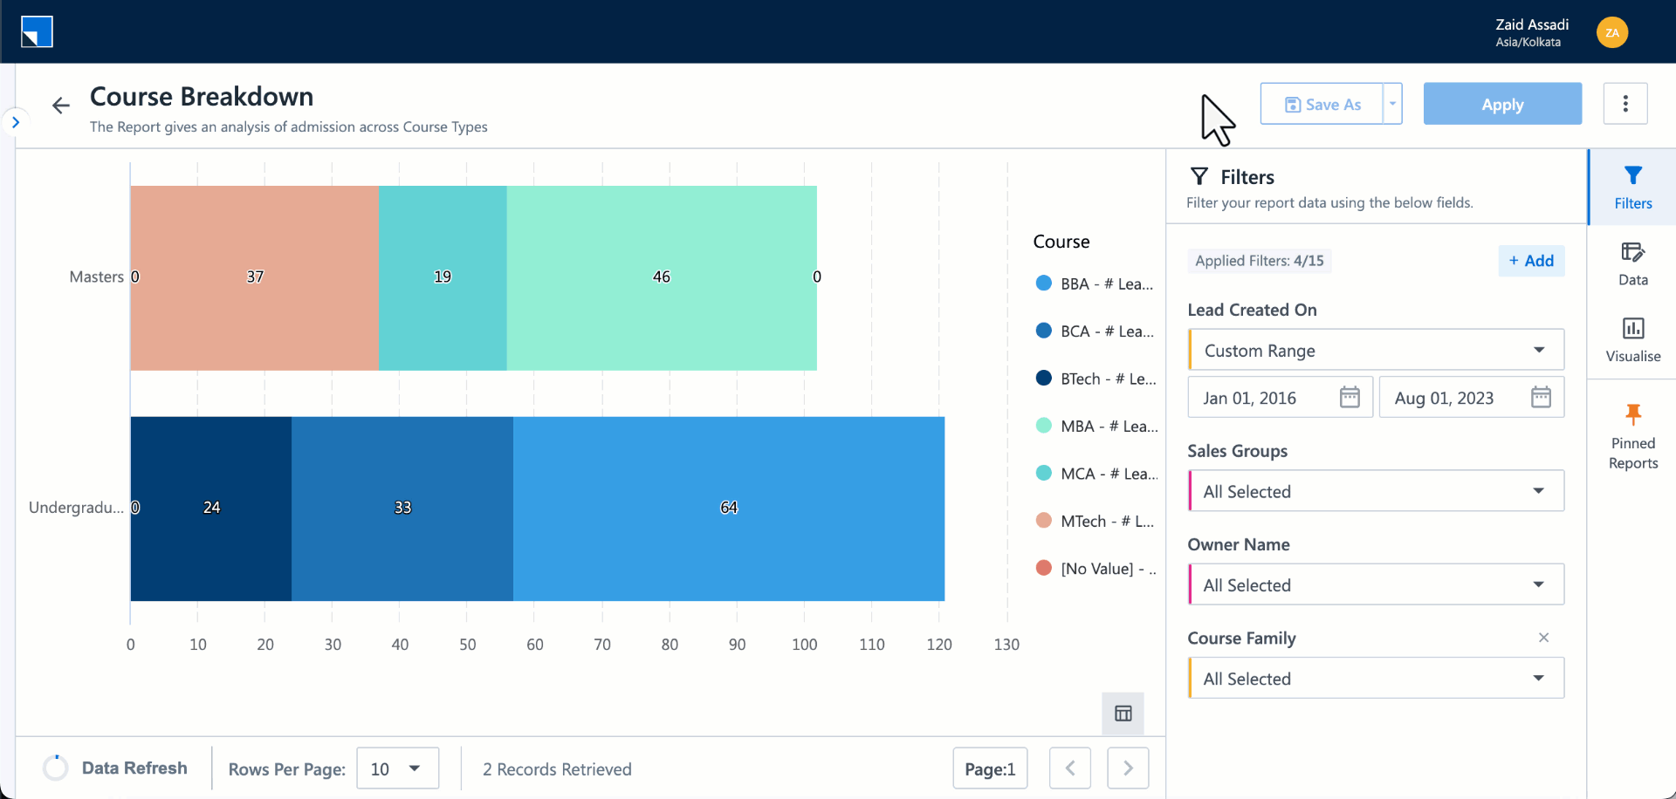The height and width of the screenshot is (799, 1676).
Task: Toggle the table view icon below chart
Action: pyautogui.click(x=1123, y=714)
